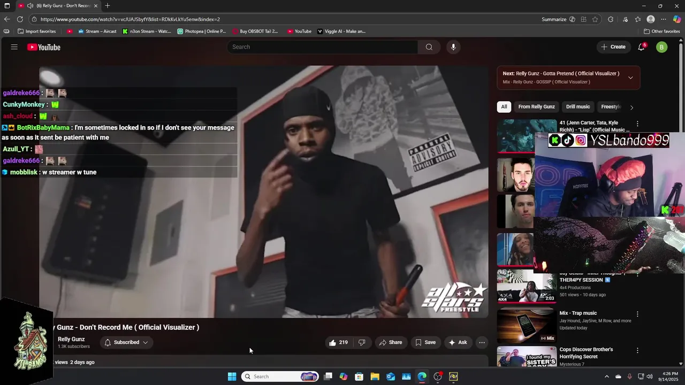Open the Buy OBSBOT Tail 2 bookmark

(255, 31)
